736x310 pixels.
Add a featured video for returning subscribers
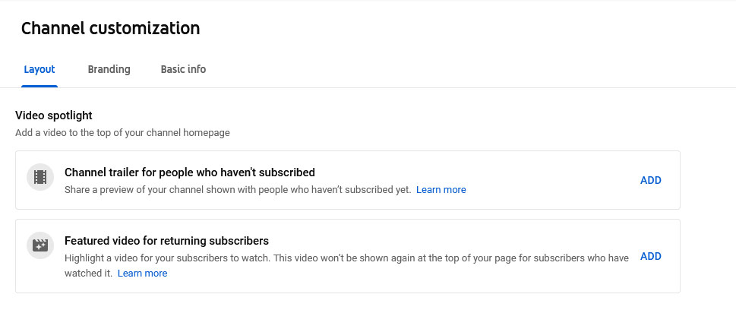(x=651, y=257)
